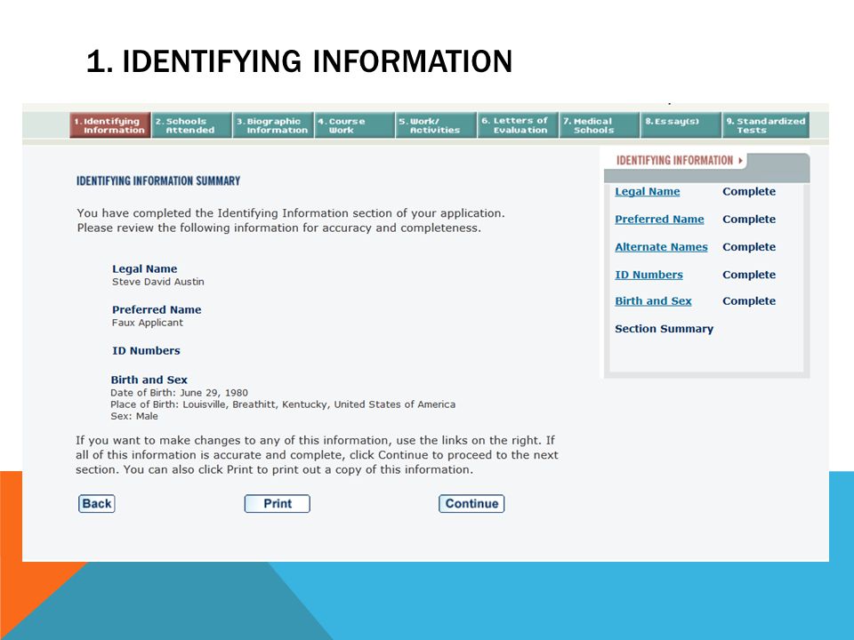Click Complete status beside Birth and Sex
854x640 pixels.
pos(749,301)
